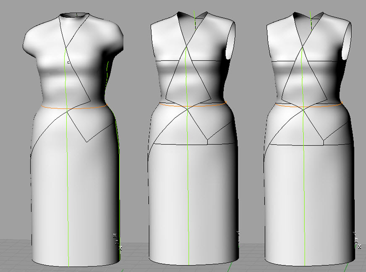Select the neck opening of the left mannequin
Image resolution: width=366 pixels, height=272 pixels.
(x=74, y=15)
